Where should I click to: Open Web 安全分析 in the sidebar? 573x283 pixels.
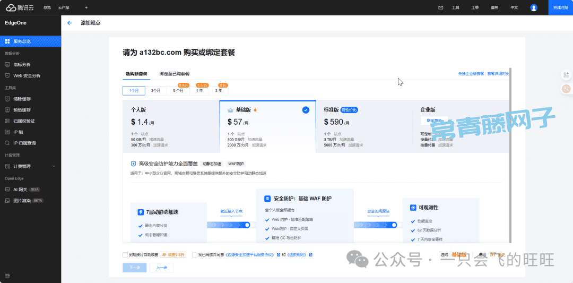pyautogui.click(x=30, y=76)
